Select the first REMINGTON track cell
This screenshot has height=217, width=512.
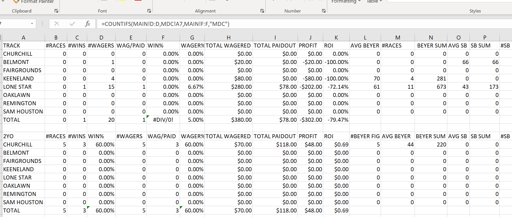tap(23, 103)
